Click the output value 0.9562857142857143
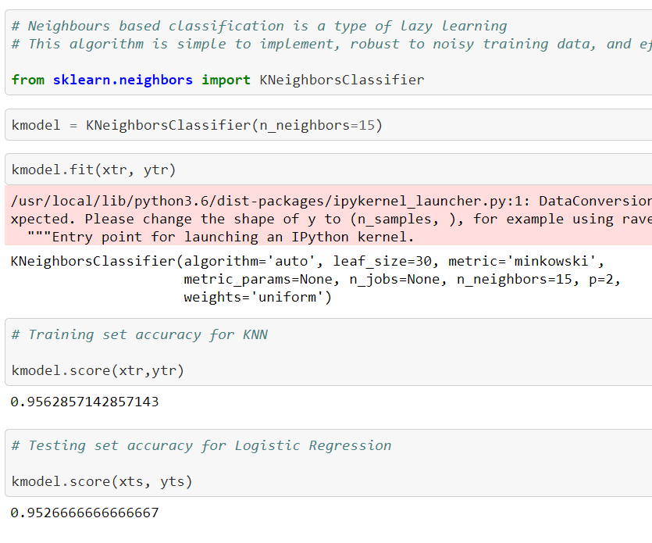The image size is (652, 543). 84,402
